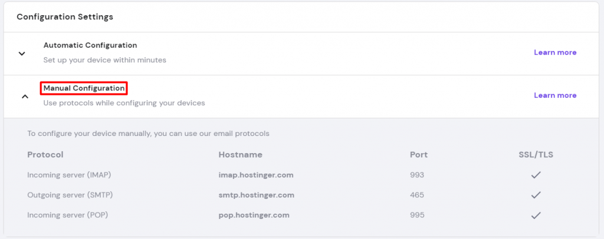Expand the Automatic Configuration chevron
The image size is (604, 239).
click(22, 54)
